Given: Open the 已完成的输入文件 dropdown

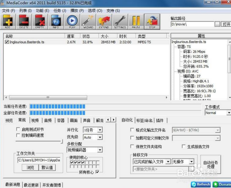Looking at the screenshot, I should tap(168, 162).
